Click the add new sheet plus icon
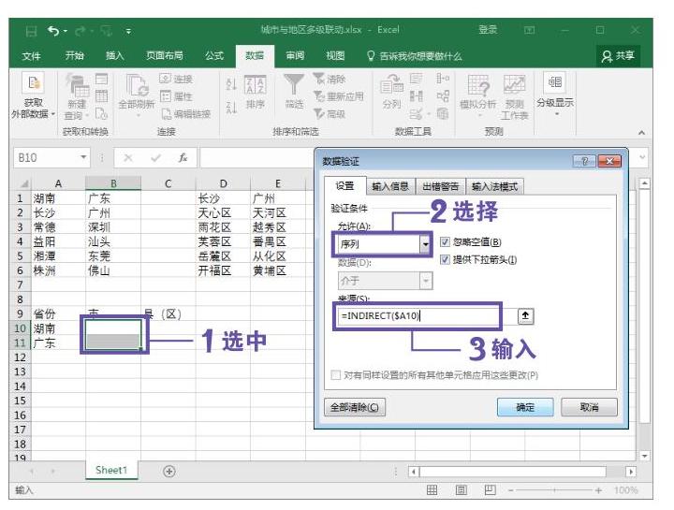 pos(169,471)
